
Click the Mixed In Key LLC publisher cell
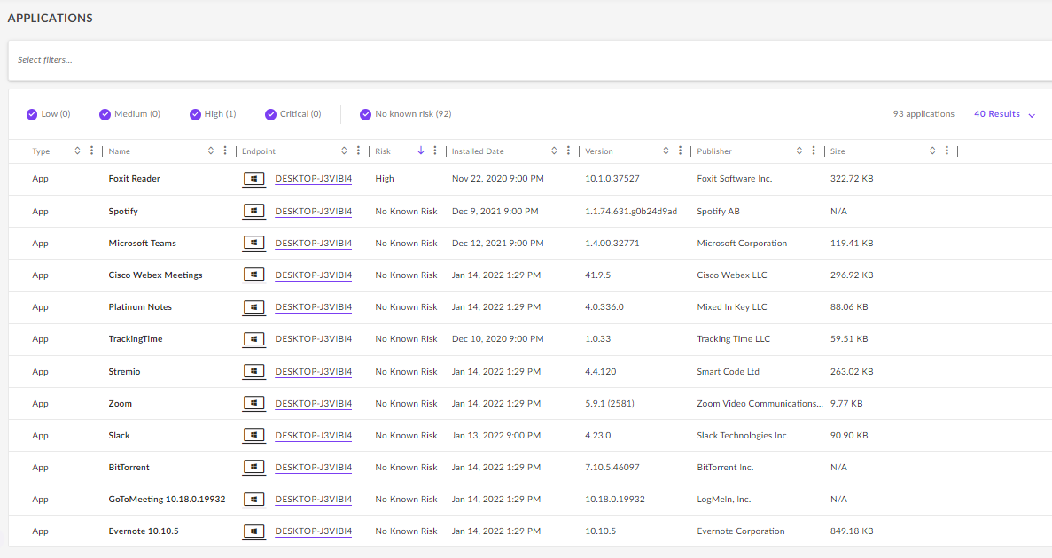[732, 307]
